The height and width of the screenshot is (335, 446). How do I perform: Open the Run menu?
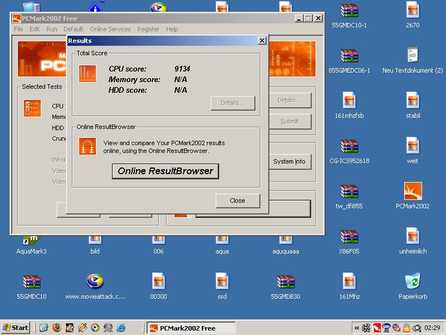point(51,29)
